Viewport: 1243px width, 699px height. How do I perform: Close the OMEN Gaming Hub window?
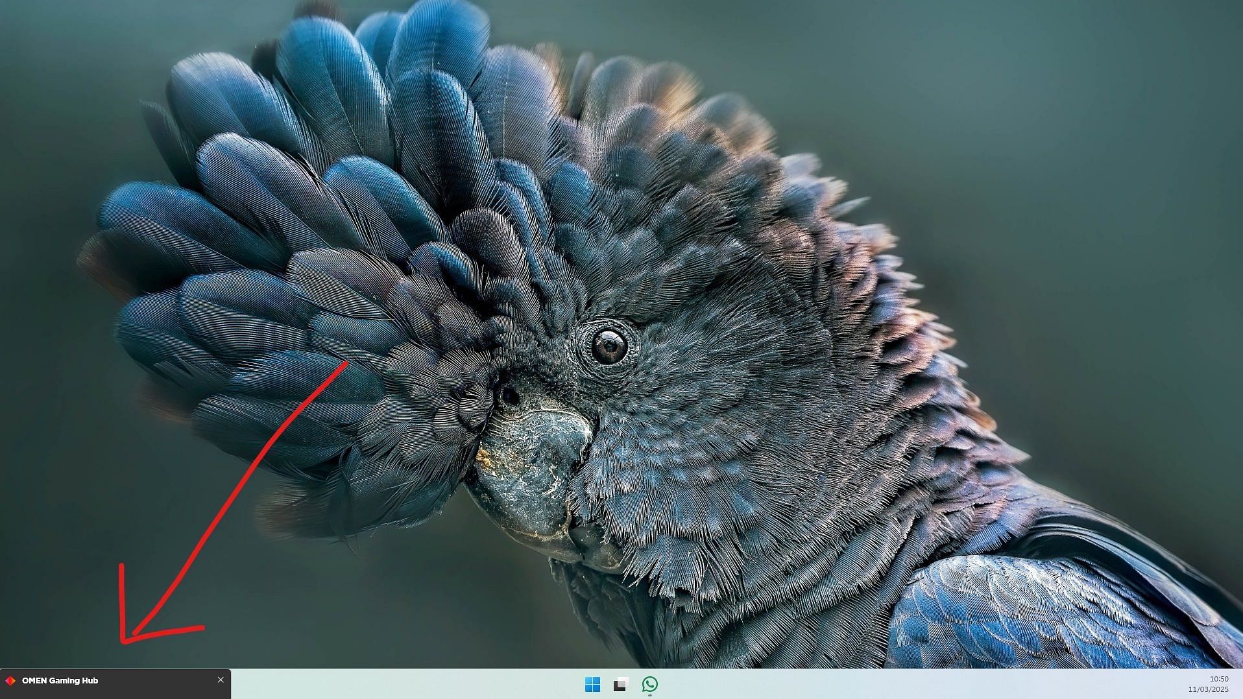[221, 680]
